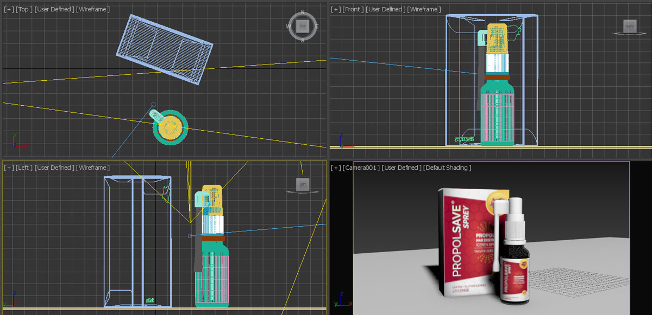Image resolution: width=652 pixels, height=315 pixels.
Task: Select the spray bottle in Left viewport
Action: click(x=211, y=247)
